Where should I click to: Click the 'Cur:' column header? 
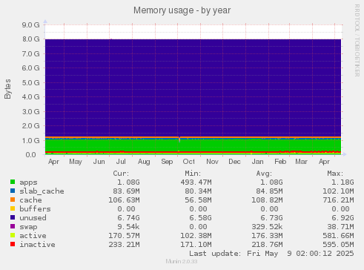[x=121, y=174]
